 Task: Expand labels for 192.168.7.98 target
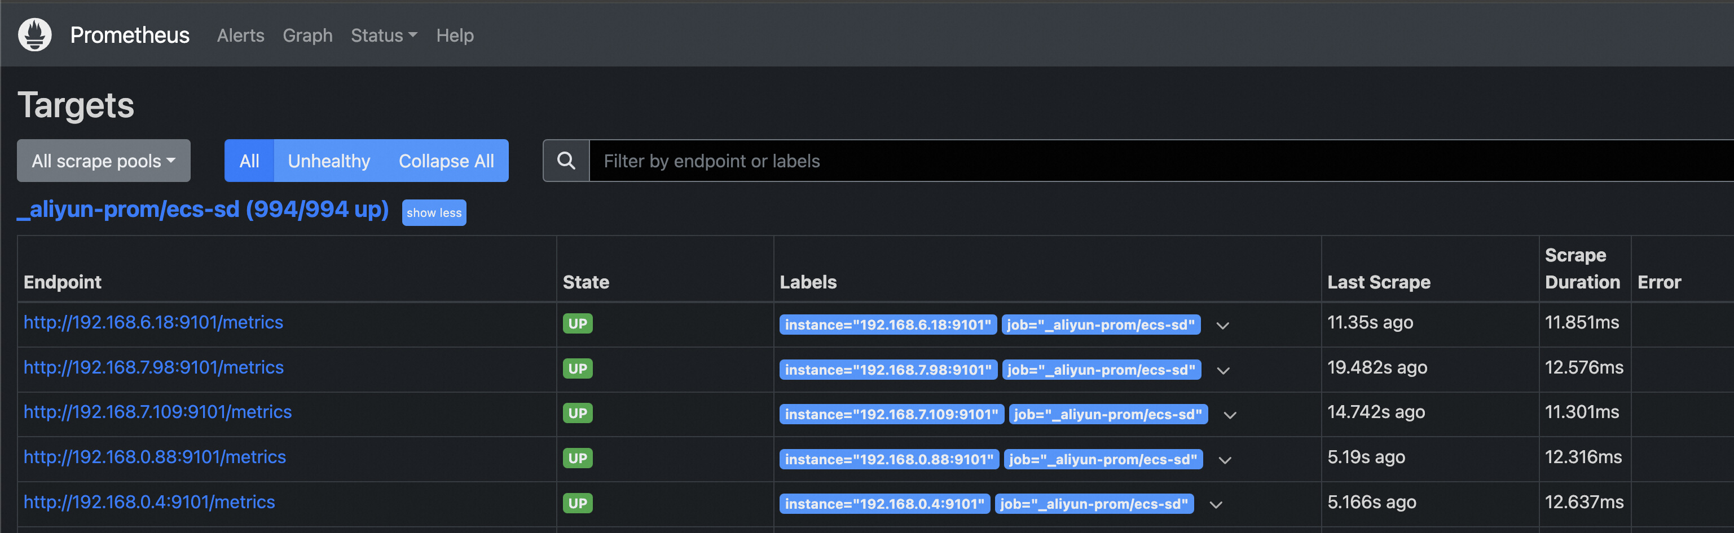[x=1223, y=370]
